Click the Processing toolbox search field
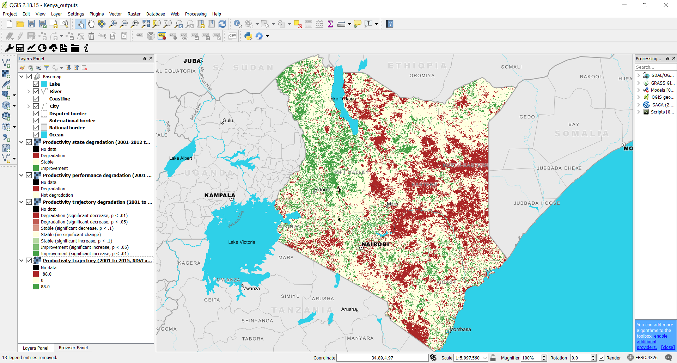Image resolution: width=677 pixels, height=363 pixels. coord(655,67)
